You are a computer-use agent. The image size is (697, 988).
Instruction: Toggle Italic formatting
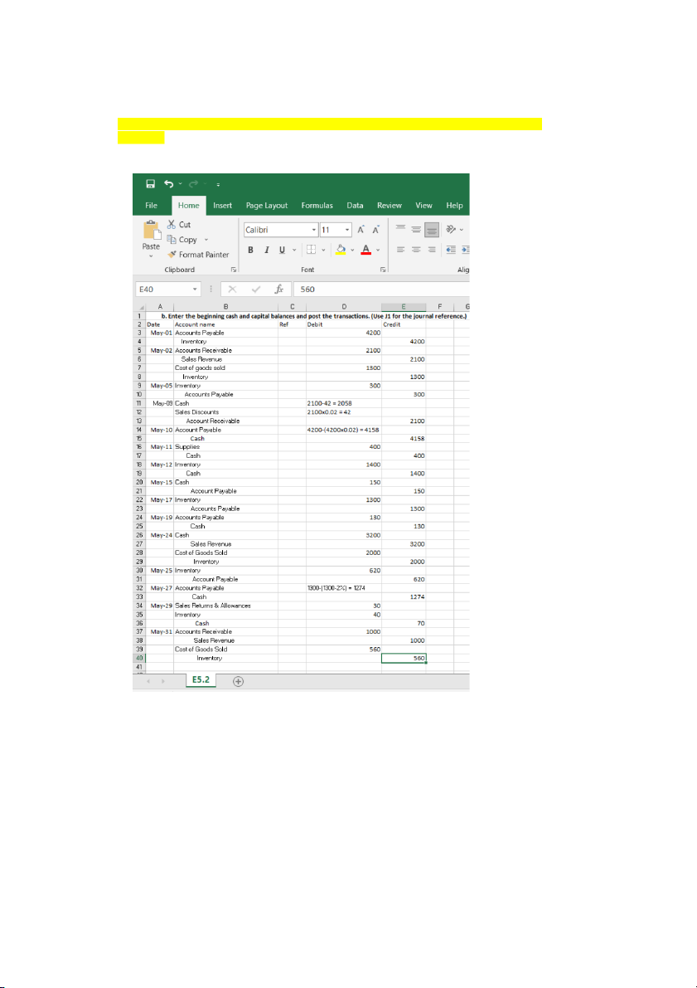(265, 250)
